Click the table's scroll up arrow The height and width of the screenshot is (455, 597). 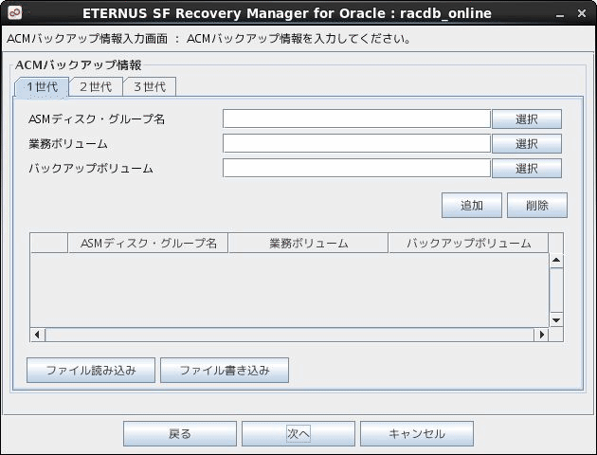point(556,260)
